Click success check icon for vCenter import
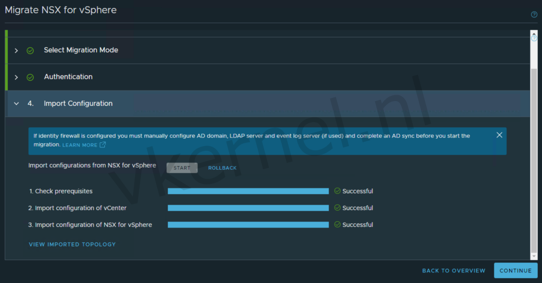Image resolution: width=542 pixels, height=283 pixels. tap(337, 208)
